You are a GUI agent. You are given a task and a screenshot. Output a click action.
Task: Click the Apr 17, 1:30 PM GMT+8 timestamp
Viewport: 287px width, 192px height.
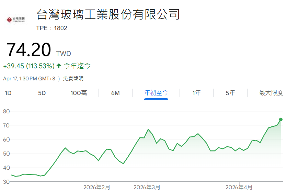29,79
